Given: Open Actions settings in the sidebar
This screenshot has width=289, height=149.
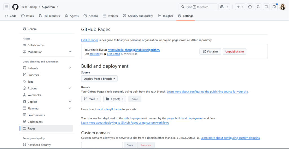Looking at the screenshot, I should coord(32,88).
